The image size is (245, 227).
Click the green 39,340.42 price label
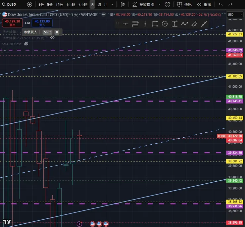235,181
